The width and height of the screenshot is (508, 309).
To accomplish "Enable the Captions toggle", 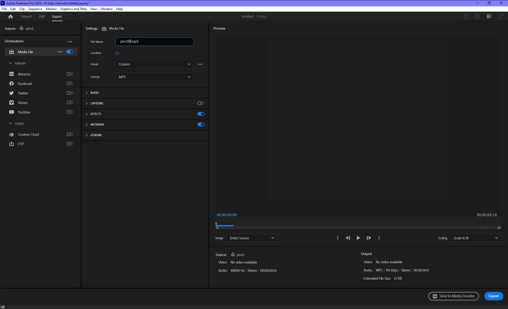I will click(x=201, y=103).
